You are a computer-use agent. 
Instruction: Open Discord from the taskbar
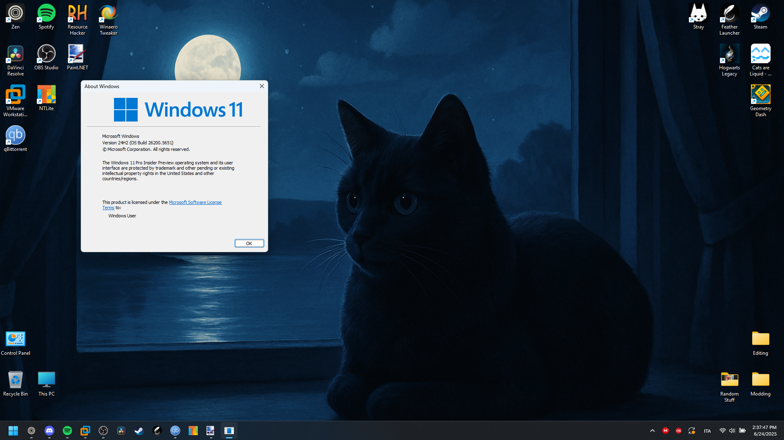49,431
